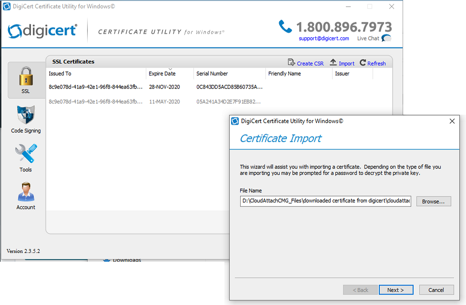
Task: Click the disabled Back button
Action: tap(360, 290)
